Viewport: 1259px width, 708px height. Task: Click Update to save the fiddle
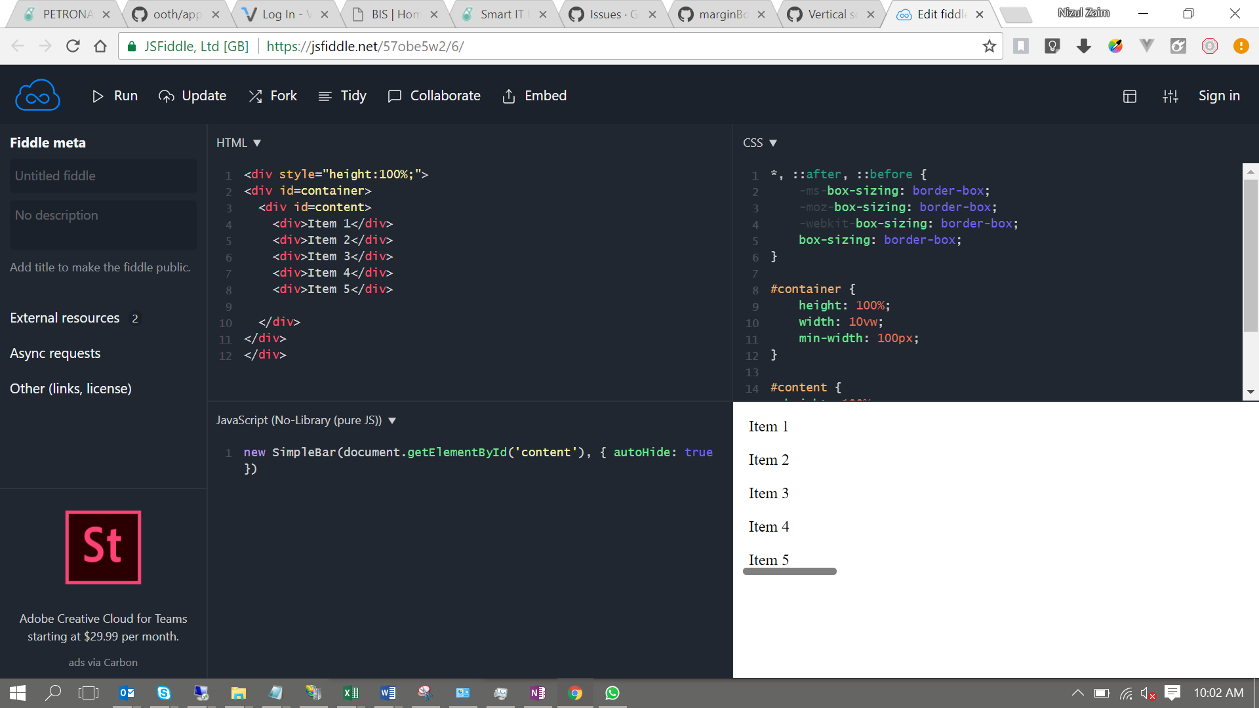(x=192, y=96)
